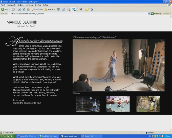The height and width of the screenshot is (138, 172).
Task: Click the yellow note icon
Action: (x=87, y=9)
